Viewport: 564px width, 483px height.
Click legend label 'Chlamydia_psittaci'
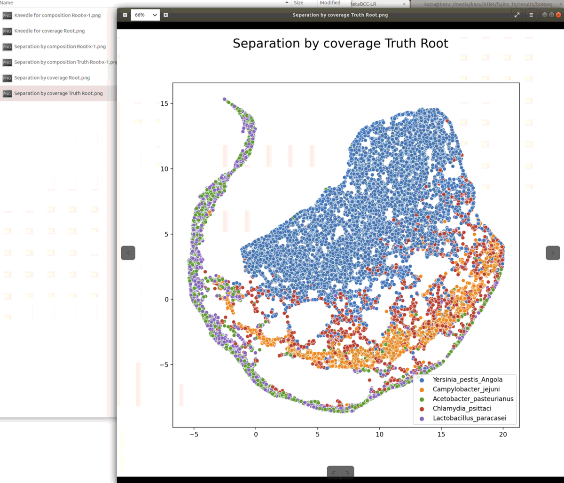[x=462, y=409]
